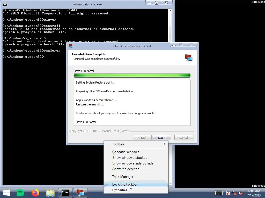Click 'Restore themeui.dll ...' log line
This screenshot has width=265, height=198.
(90, 104)
